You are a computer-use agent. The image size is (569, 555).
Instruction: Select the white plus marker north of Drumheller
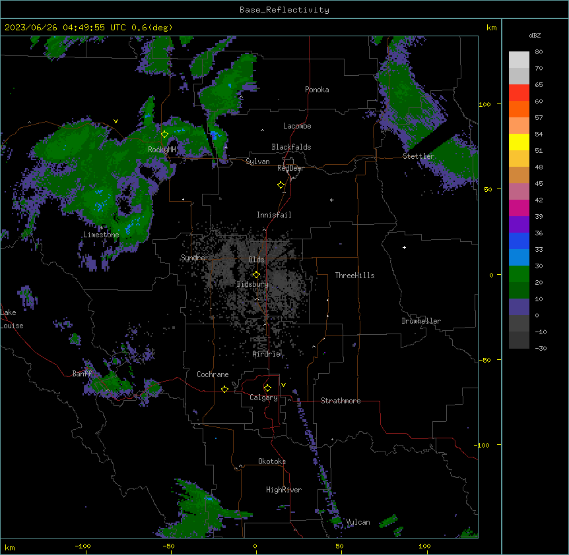[404, 247]
